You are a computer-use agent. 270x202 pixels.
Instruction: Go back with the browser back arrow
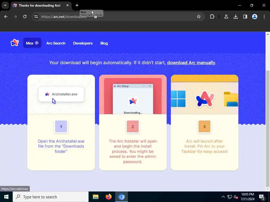pyautogui.click(x=6, y=17)
